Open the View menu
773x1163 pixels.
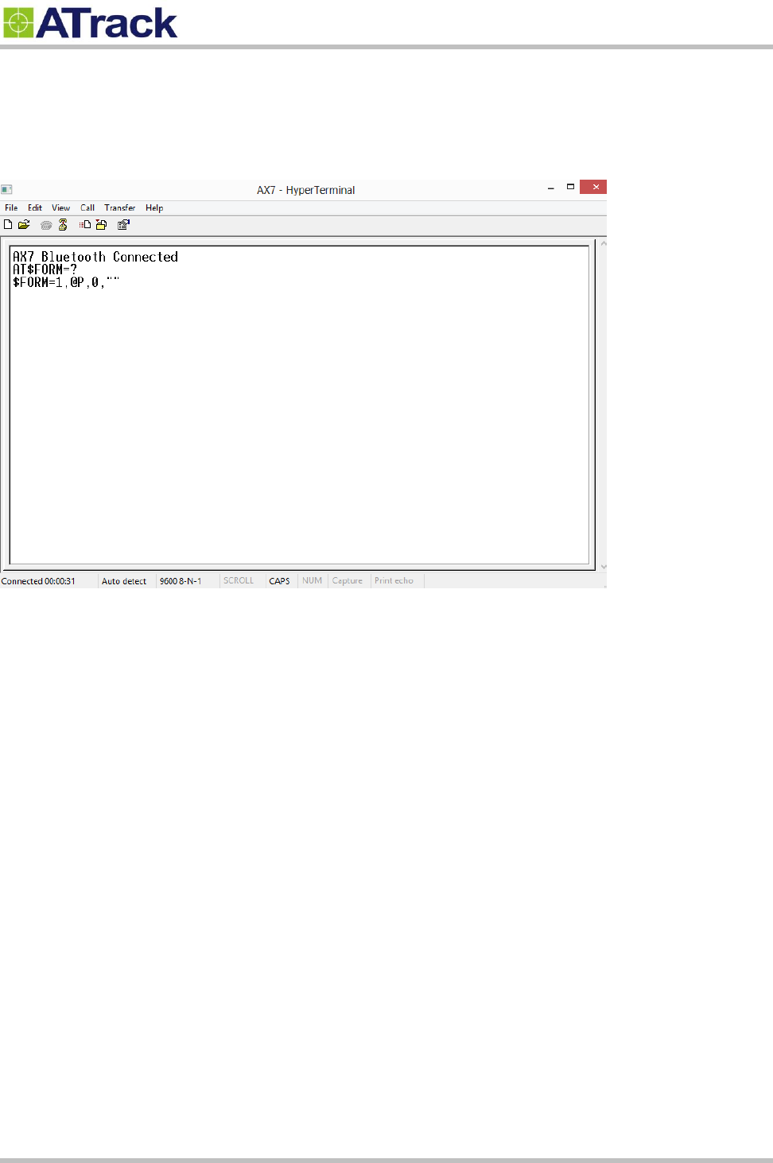61,208
